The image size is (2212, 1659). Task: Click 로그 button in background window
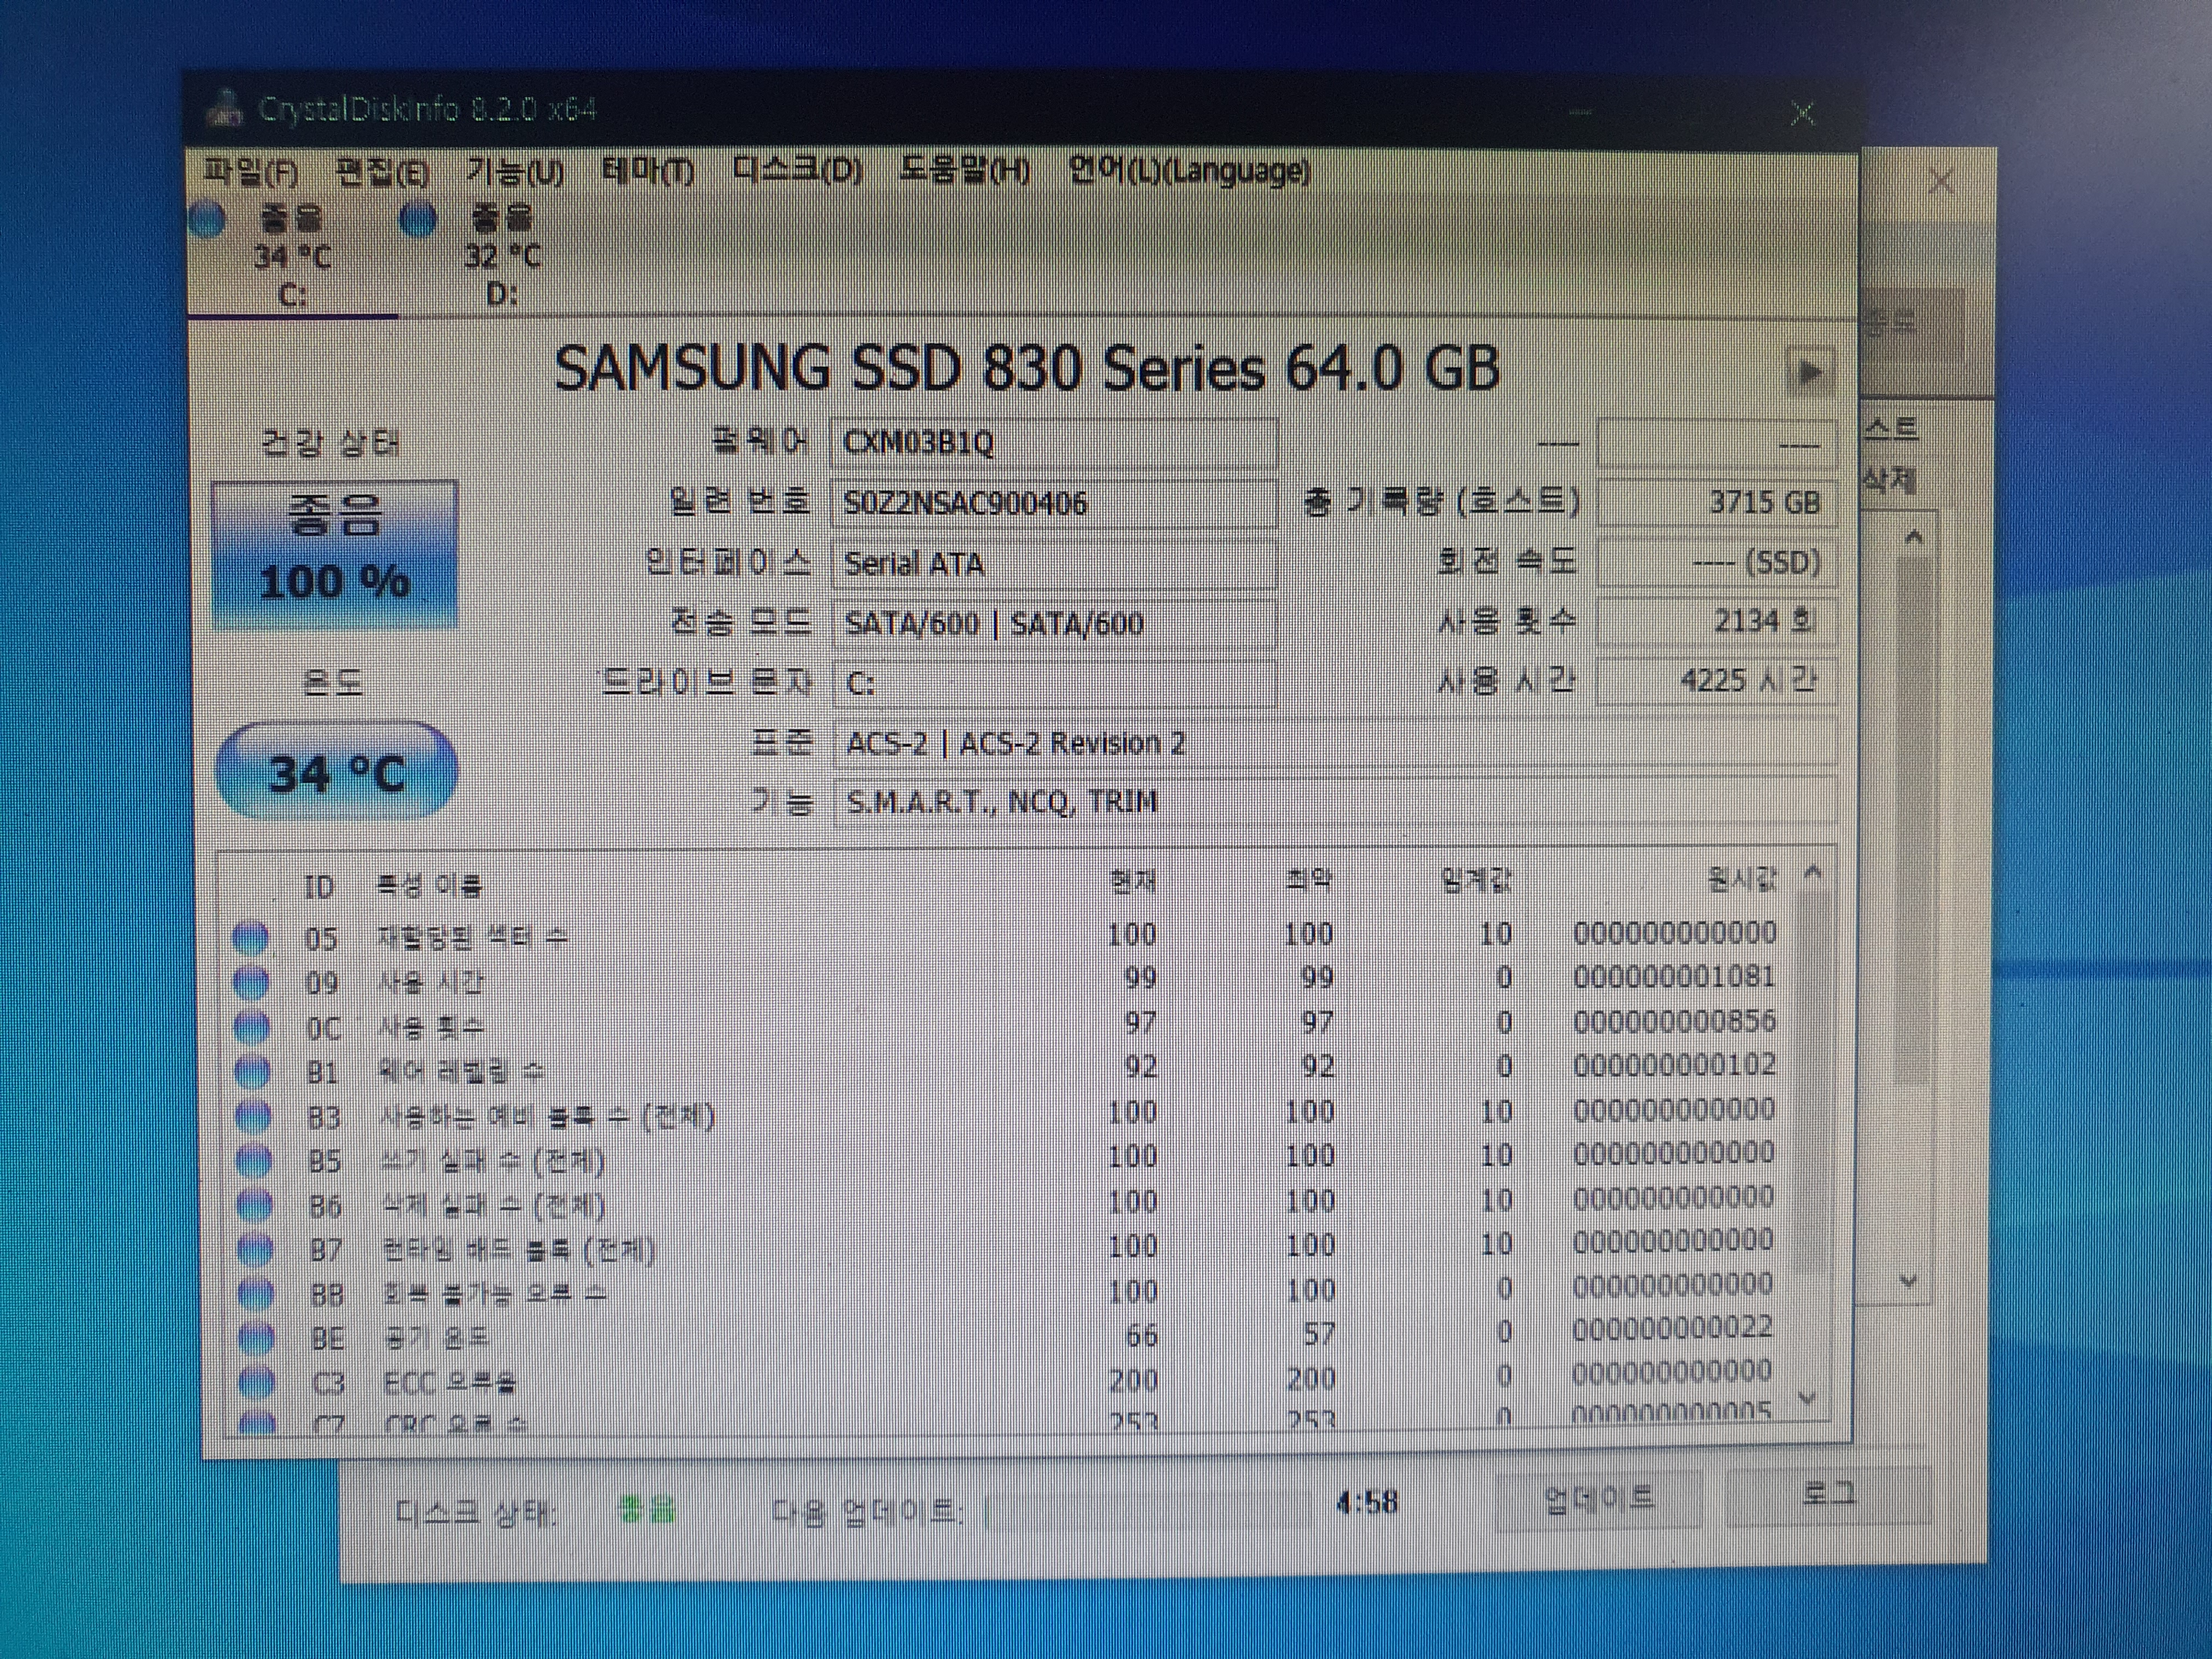[1828, 1495]
